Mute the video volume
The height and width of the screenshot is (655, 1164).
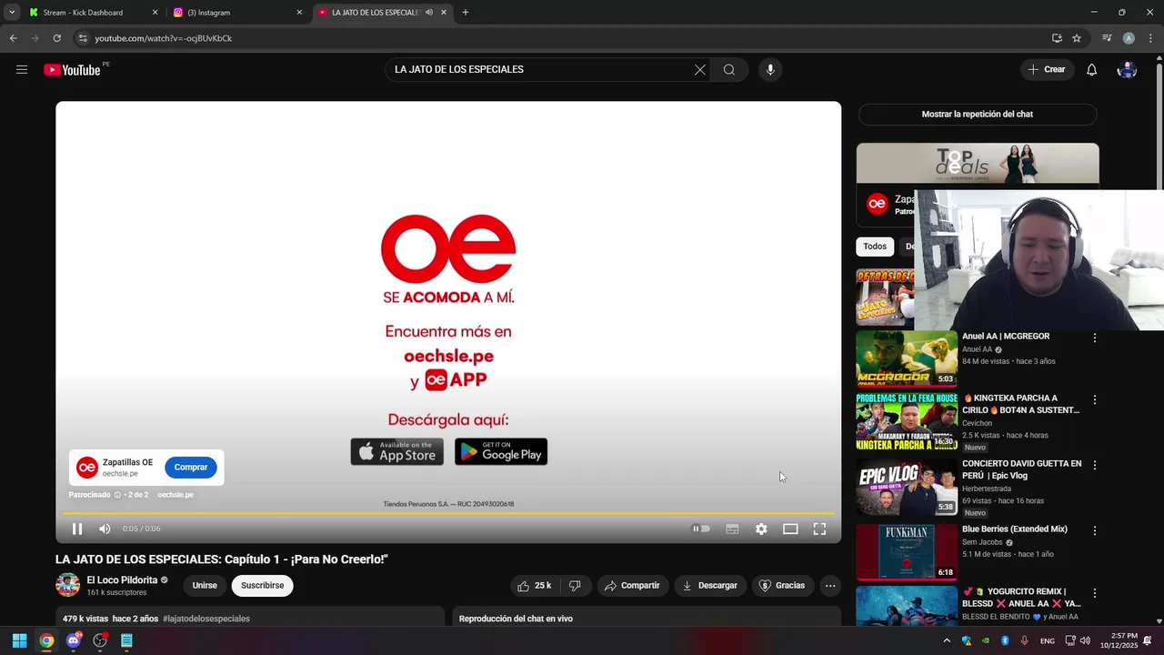[105, 529]
